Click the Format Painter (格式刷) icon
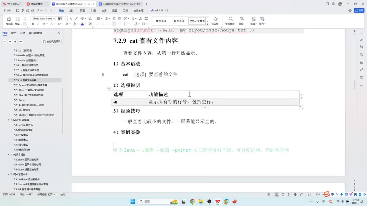 (x=9, y=19)
